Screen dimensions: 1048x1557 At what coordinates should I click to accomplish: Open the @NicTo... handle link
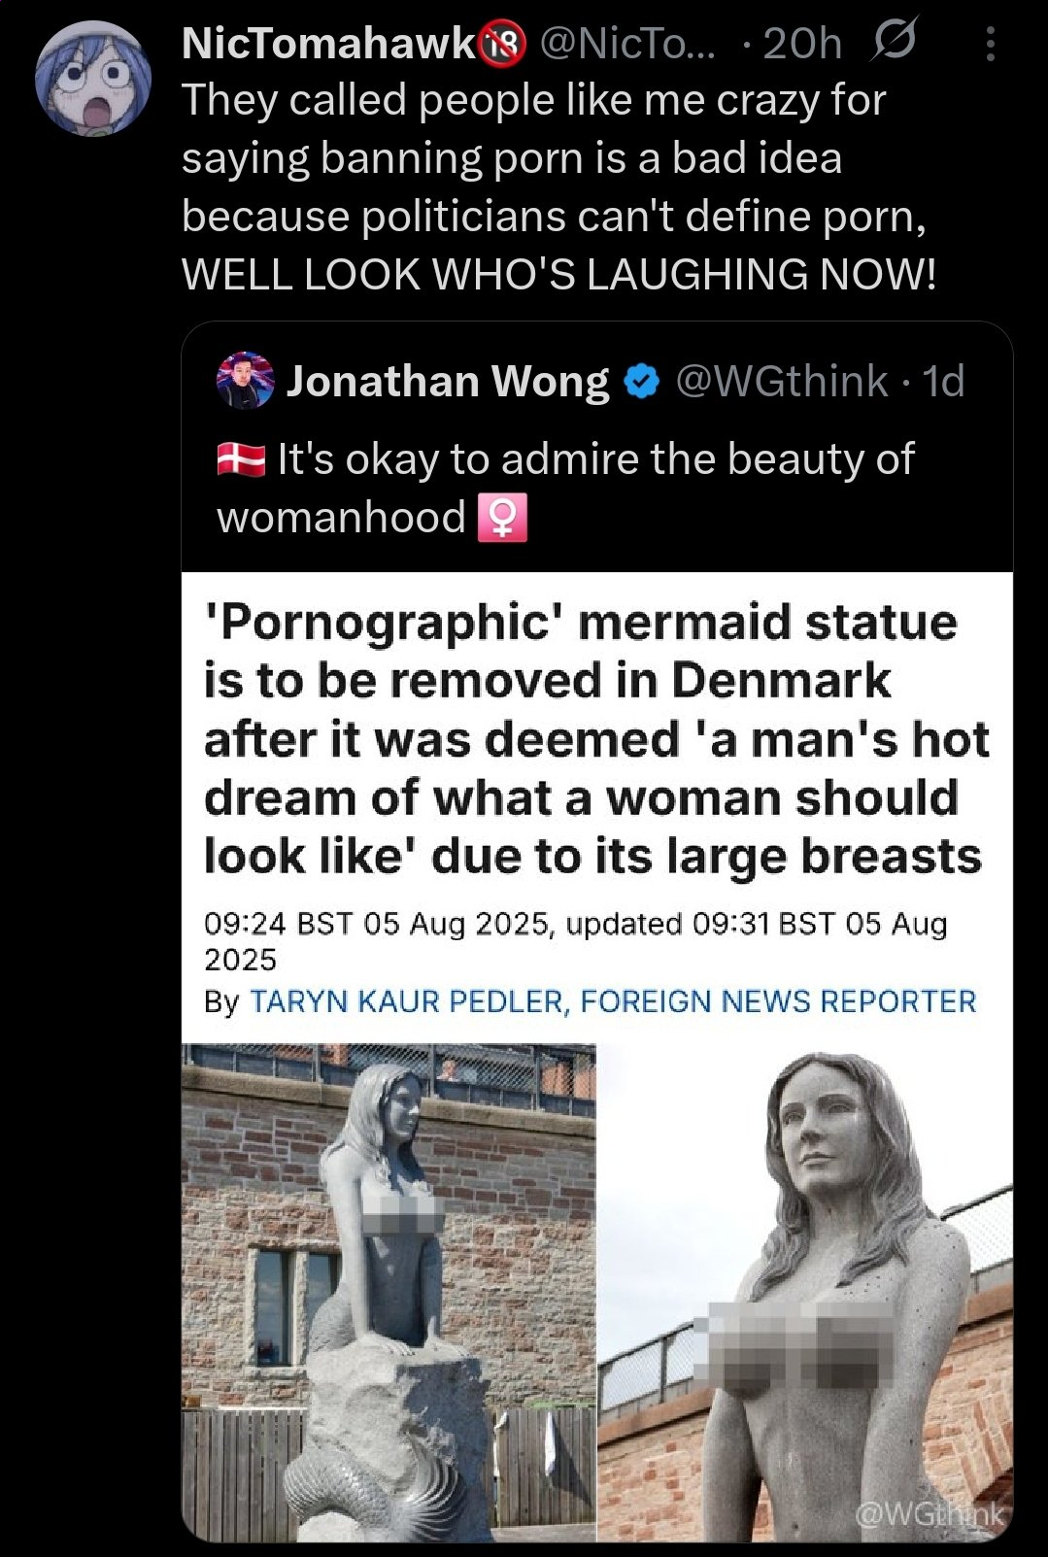point(627,43)
